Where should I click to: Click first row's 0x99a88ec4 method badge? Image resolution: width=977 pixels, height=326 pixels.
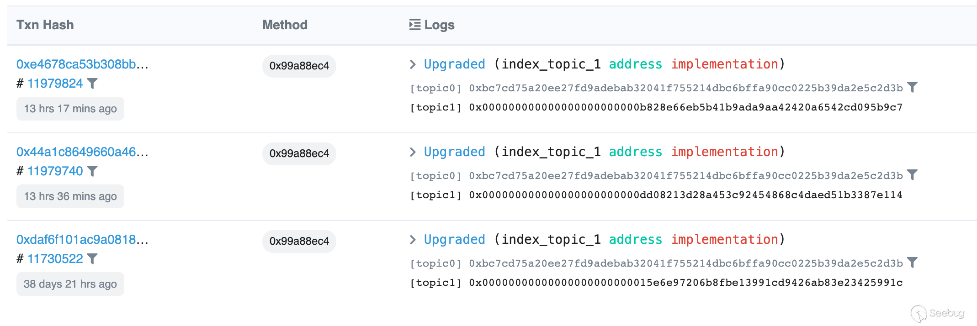tap(299, 66)
